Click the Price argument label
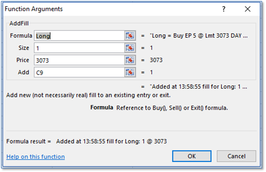 (23, 60)
